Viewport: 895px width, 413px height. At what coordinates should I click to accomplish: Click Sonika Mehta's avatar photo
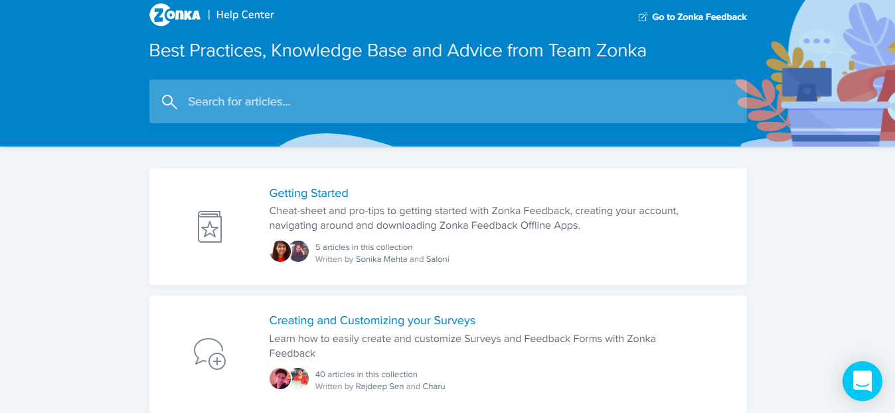point(280,251)
